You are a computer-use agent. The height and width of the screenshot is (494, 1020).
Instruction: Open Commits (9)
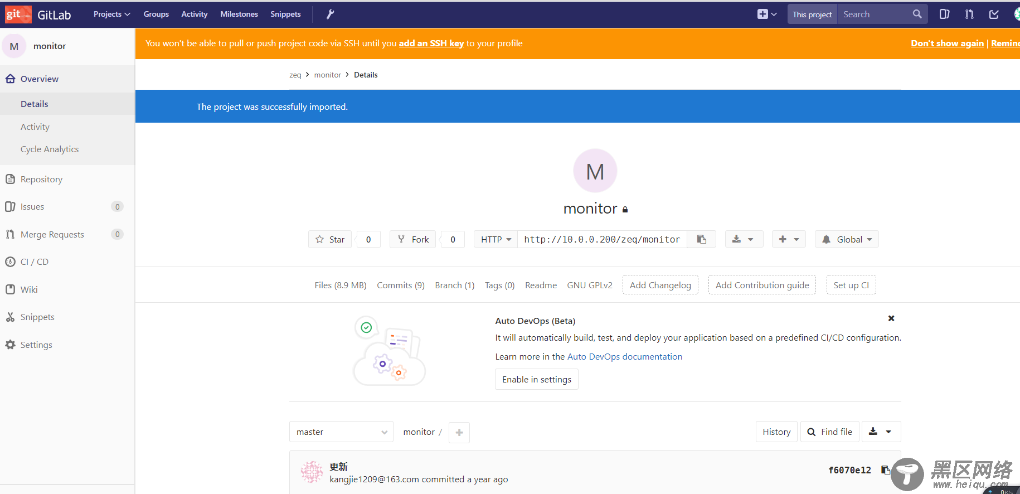tap(401, 285)
